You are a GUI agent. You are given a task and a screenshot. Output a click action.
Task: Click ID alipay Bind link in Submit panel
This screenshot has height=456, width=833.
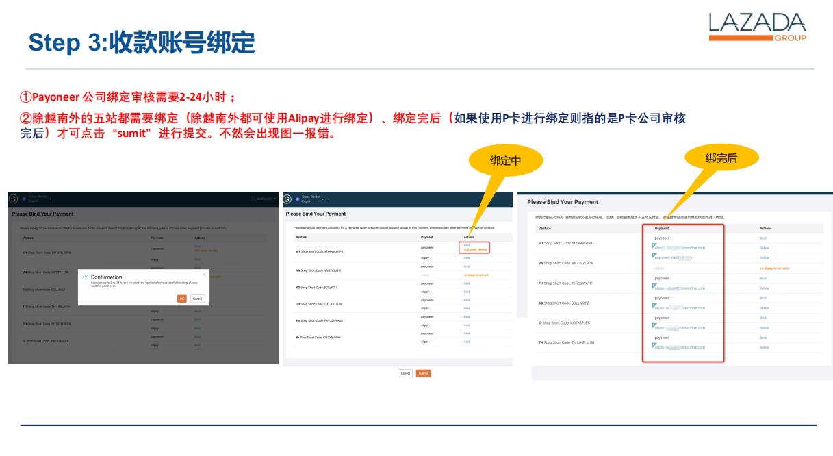[467, 341]
